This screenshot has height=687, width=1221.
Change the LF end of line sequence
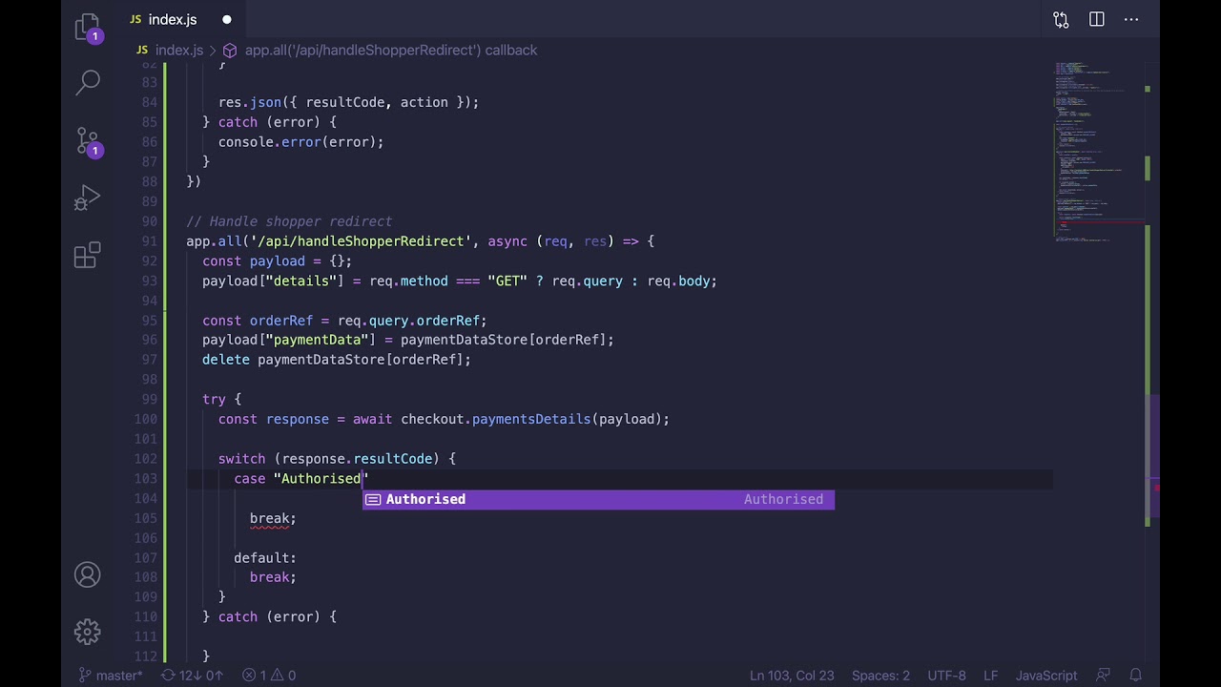(x=991, y=676)
